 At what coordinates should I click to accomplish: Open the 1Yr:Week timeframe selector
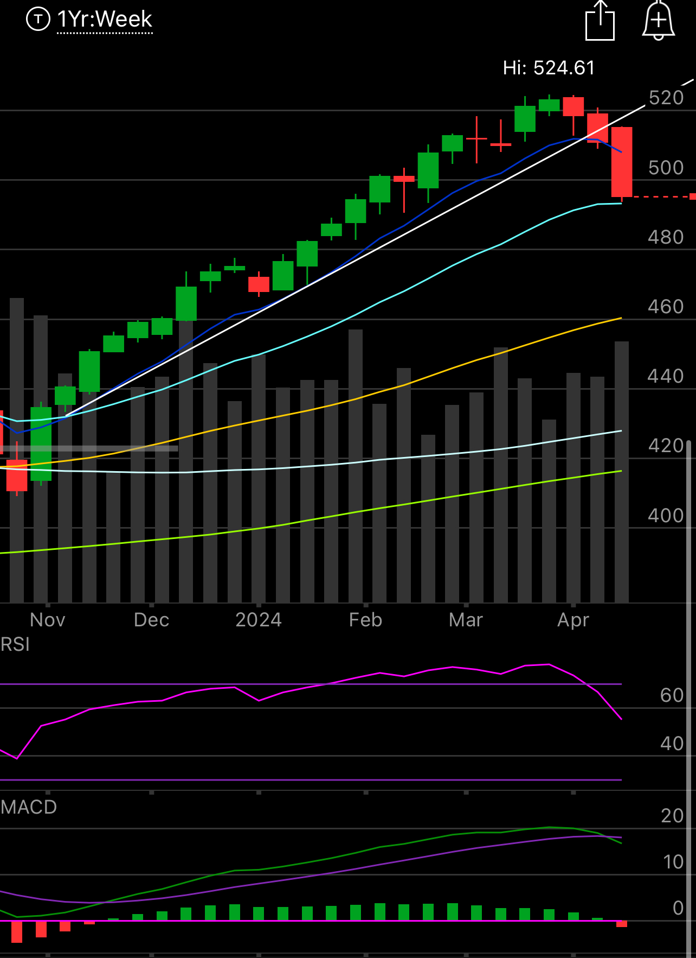pos(105,20)
